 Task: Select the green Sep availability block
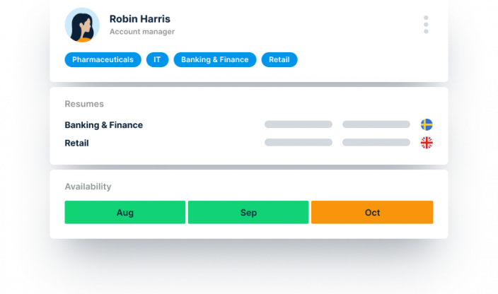(x=248, y=213)
